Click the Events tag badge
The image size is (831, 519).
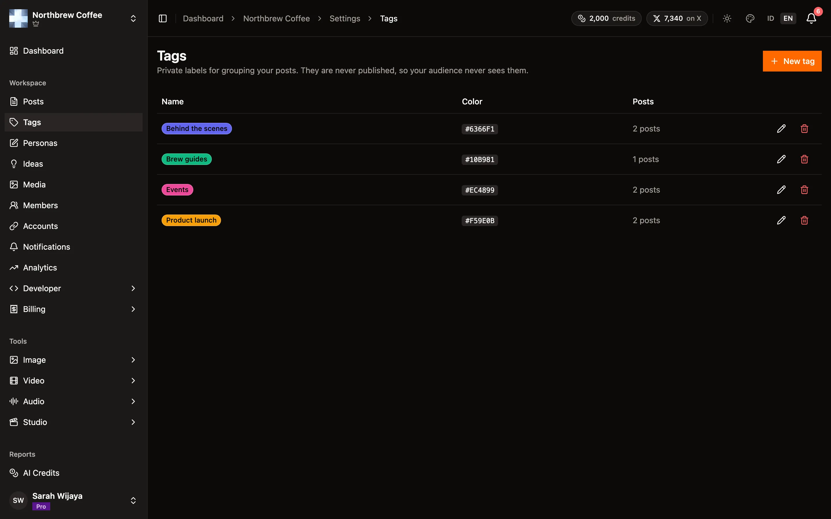coord(177,190)
